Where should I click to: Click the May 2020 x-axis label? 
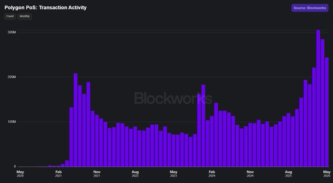(20, 174)
